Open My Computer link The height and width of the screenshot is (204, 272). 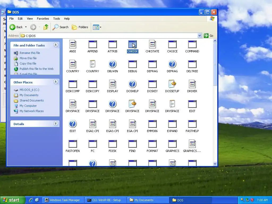(x=28, y=106)
